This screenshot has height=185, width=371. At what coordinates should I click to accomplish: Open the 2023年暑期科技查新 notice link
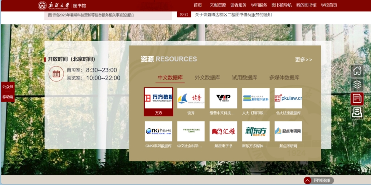[x=91, y=15]
